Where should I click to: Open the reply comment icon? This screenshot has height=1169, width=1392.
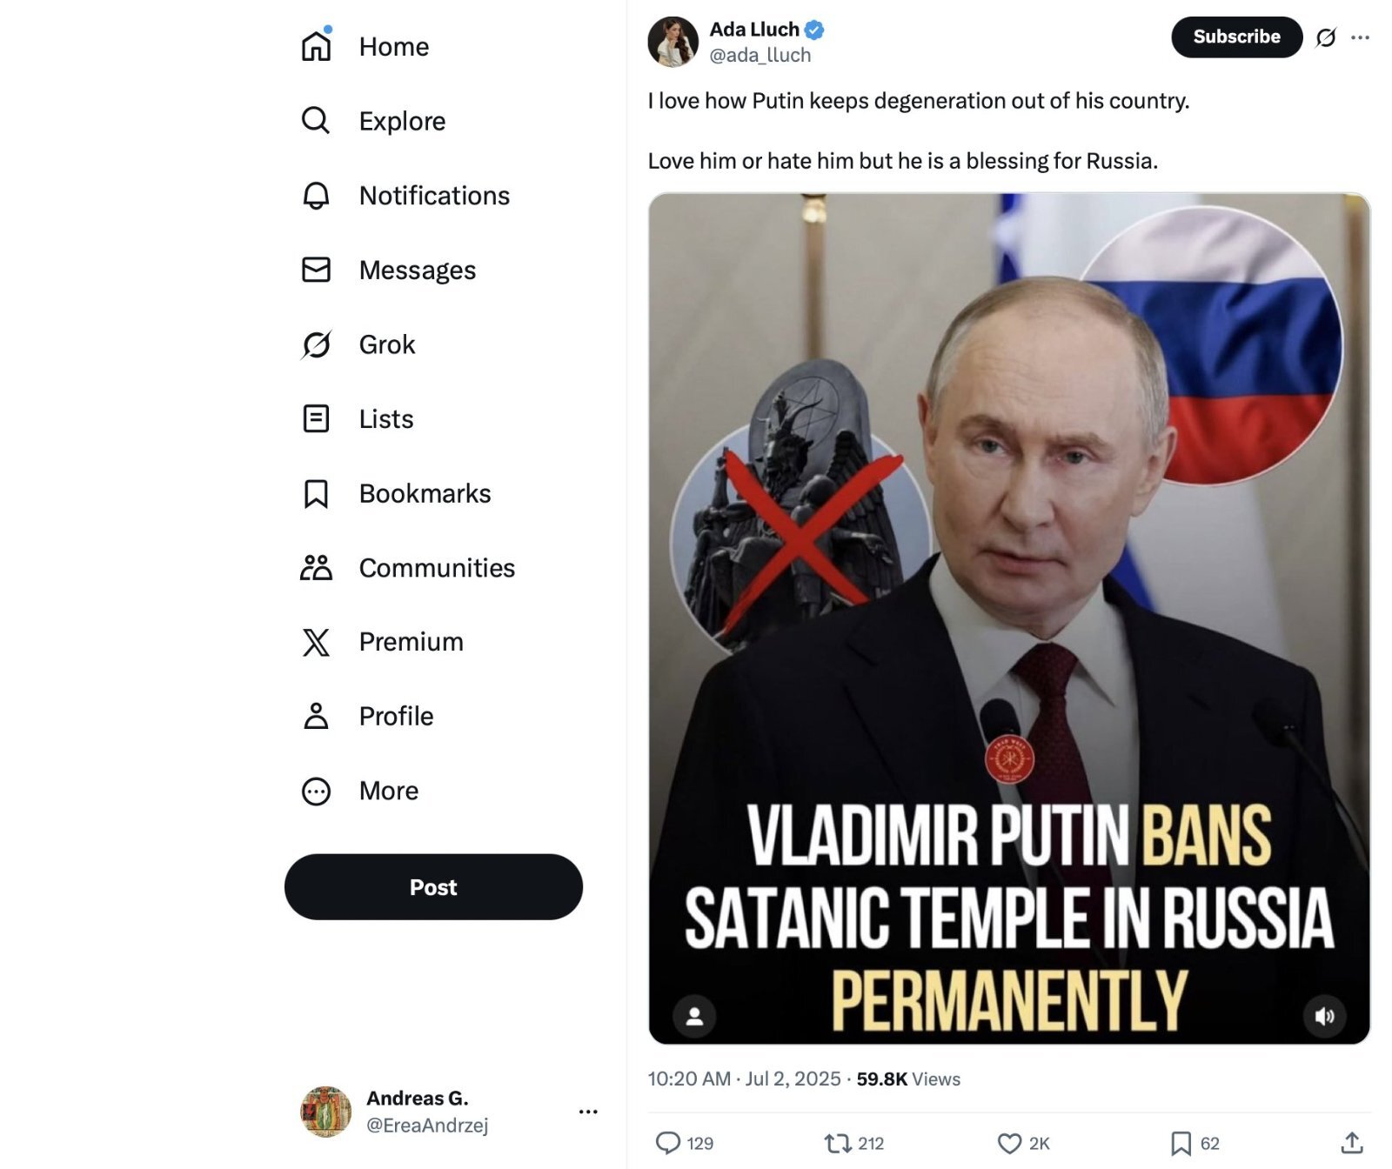click(667, 1142)
